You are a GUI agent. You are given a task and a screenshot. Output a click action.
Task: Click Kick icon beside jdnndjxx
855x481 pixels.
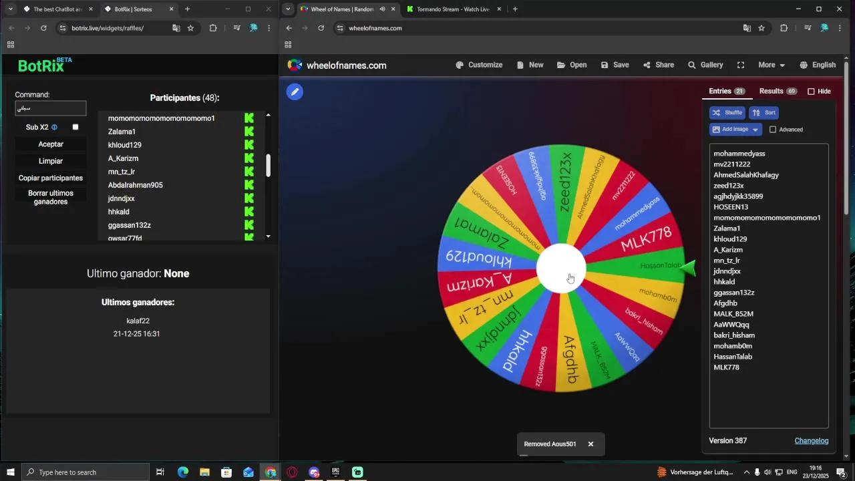click(x=249, y=198)
